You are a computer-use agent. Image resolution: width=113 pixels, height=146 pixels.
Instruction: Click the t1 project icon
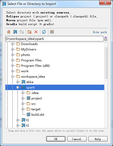(x=23, y=120)
